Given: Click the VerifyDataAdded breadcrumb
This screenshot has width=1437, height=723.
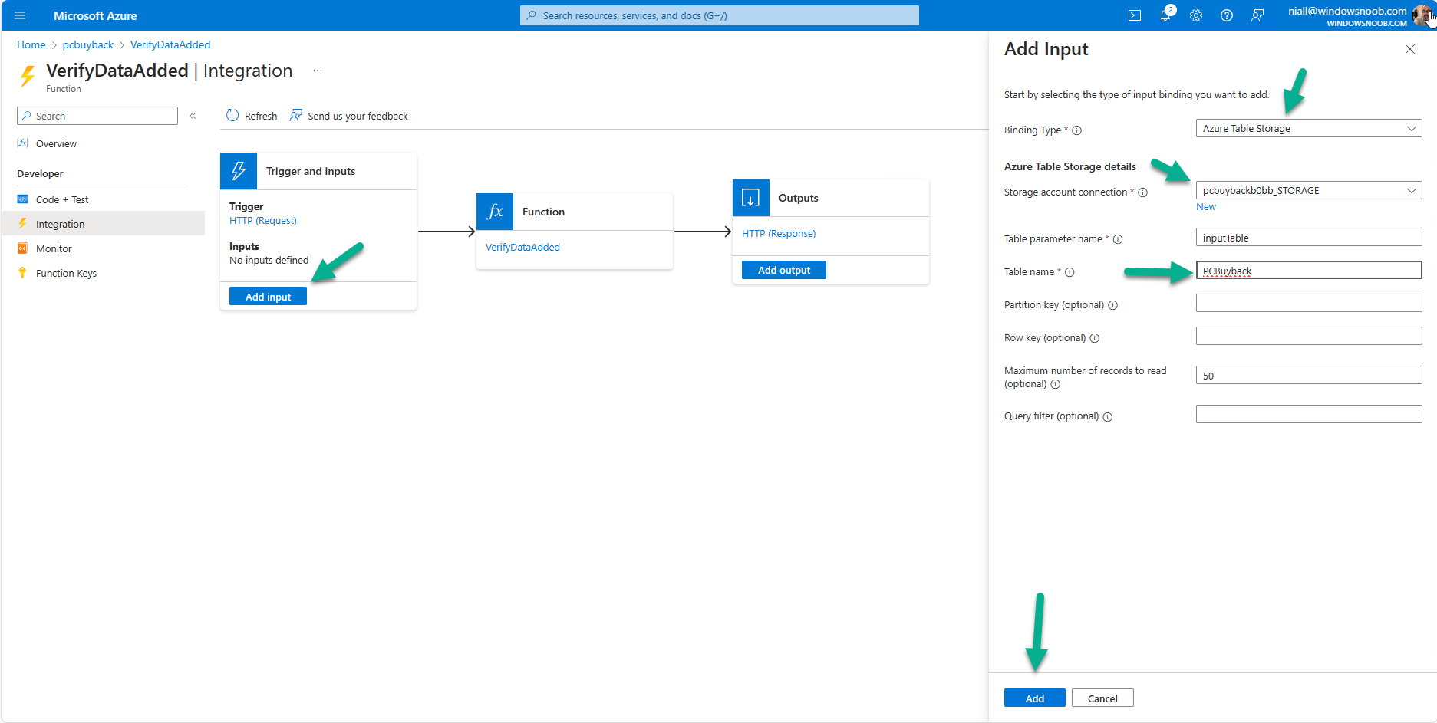Looking at the screenshot, I should (x=170, y=44).
